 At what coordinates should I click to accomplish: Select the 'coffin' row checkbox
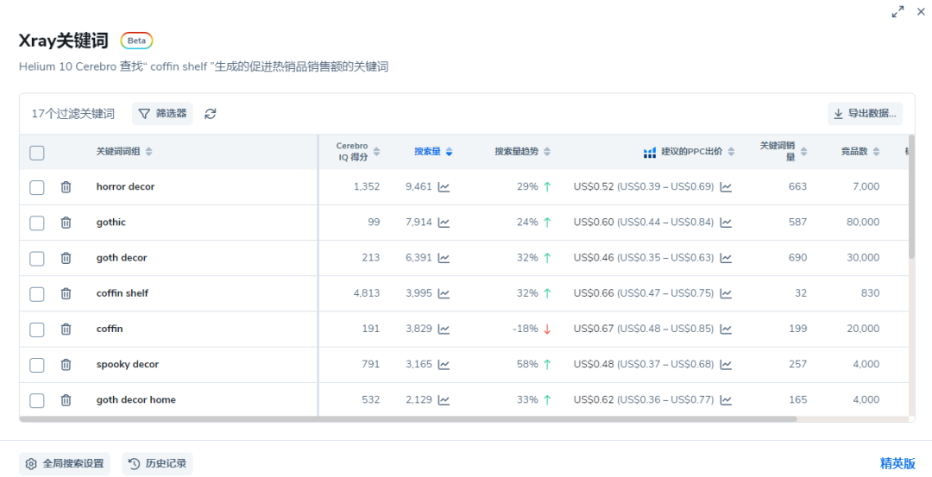pos(37,330)
